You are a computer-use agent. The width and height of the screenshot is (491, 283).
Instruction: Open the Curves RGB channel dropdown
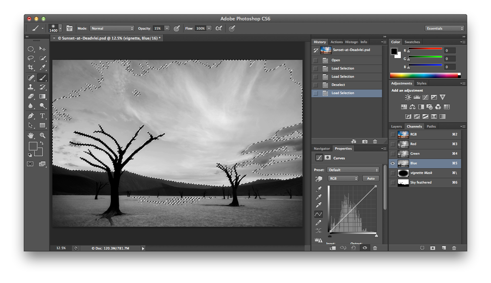click(343, 178)
